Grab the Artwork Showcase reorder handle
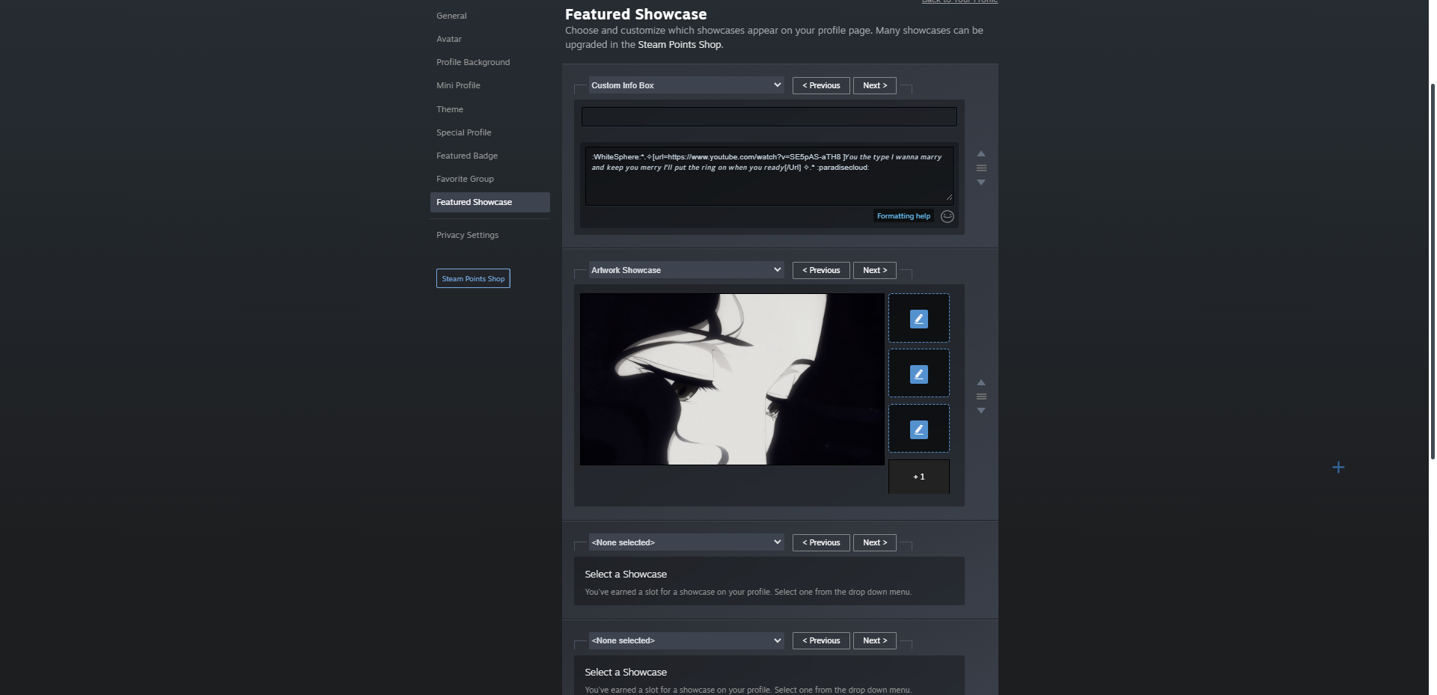 click(981, 397)
